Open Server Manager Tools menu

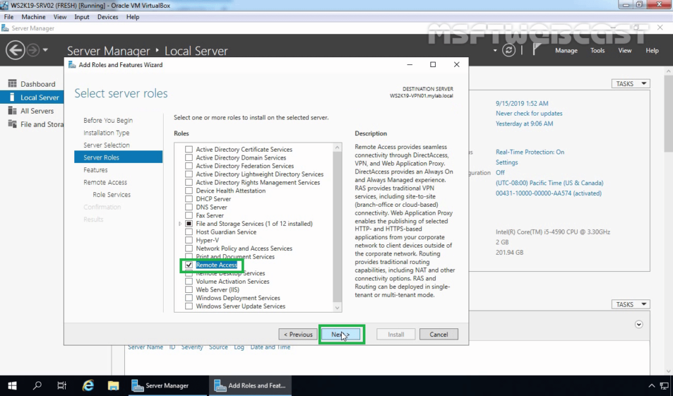click(597, 50)
